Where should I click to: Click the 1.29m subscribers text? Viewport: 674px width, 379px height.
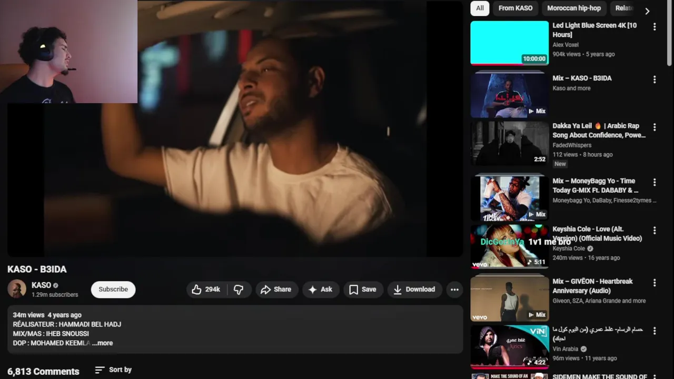point(55,295)
